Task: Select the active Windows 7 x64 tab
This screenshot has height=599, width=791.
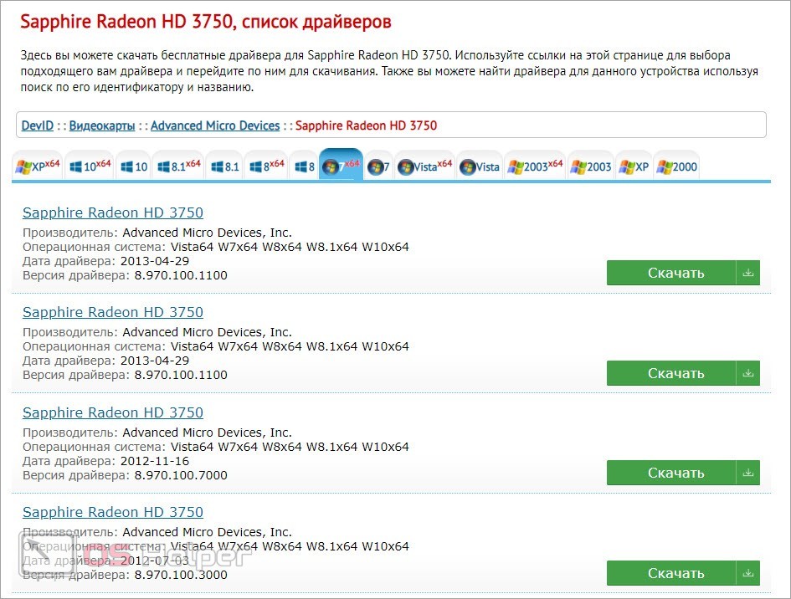Action: [341, 165]
